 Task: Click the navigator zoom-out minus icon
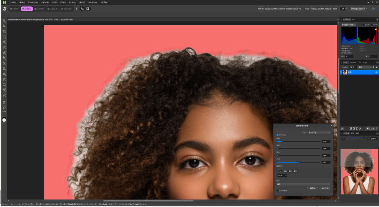pyautogui.click(x=344, y=139)
